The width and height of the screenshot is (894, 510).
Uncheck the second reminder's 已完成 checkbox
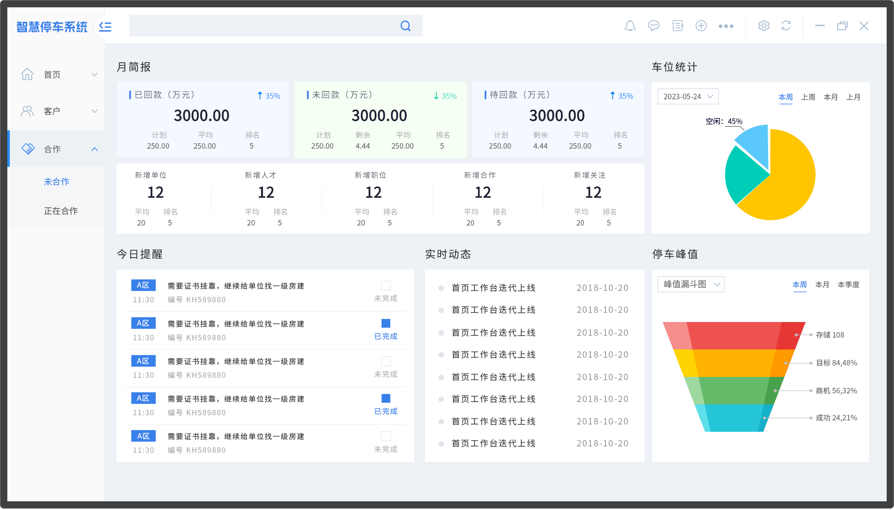[x=386, y=323]
